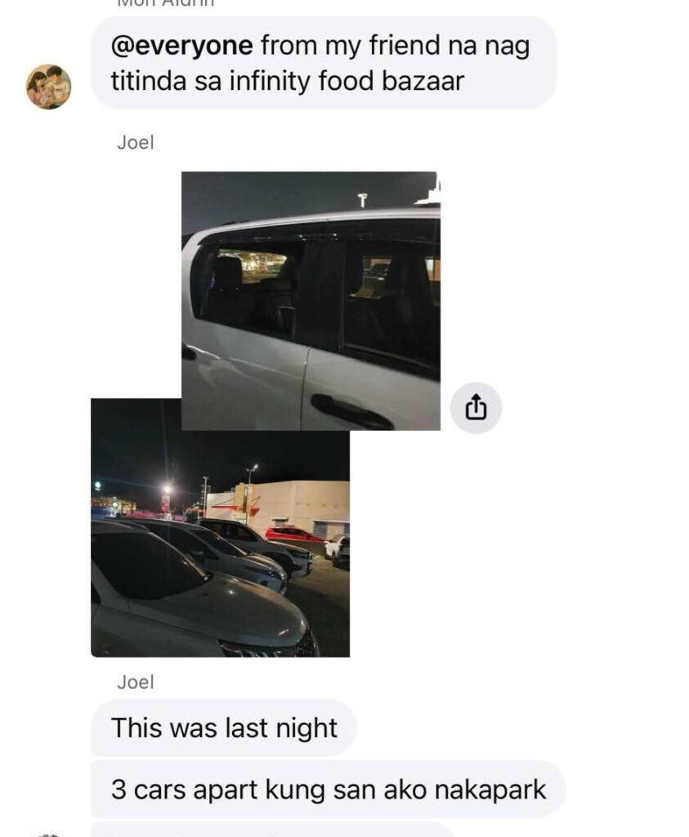Tap the partially visible bubble below "3 cars apart"
This screenshot has height=837, width=689.
pos(272,830)
